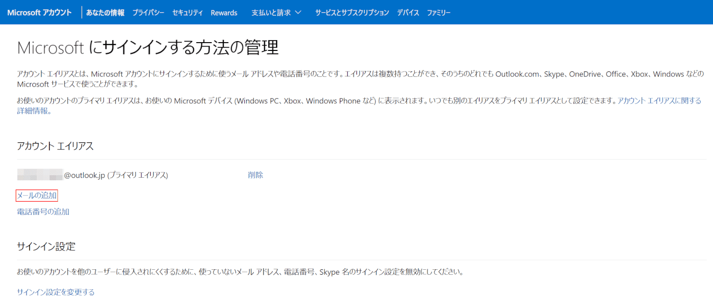Click 削除 next to the outlook.jp alias
The image size is (713, 307).
pyautogui.click(x=256, y=175)
